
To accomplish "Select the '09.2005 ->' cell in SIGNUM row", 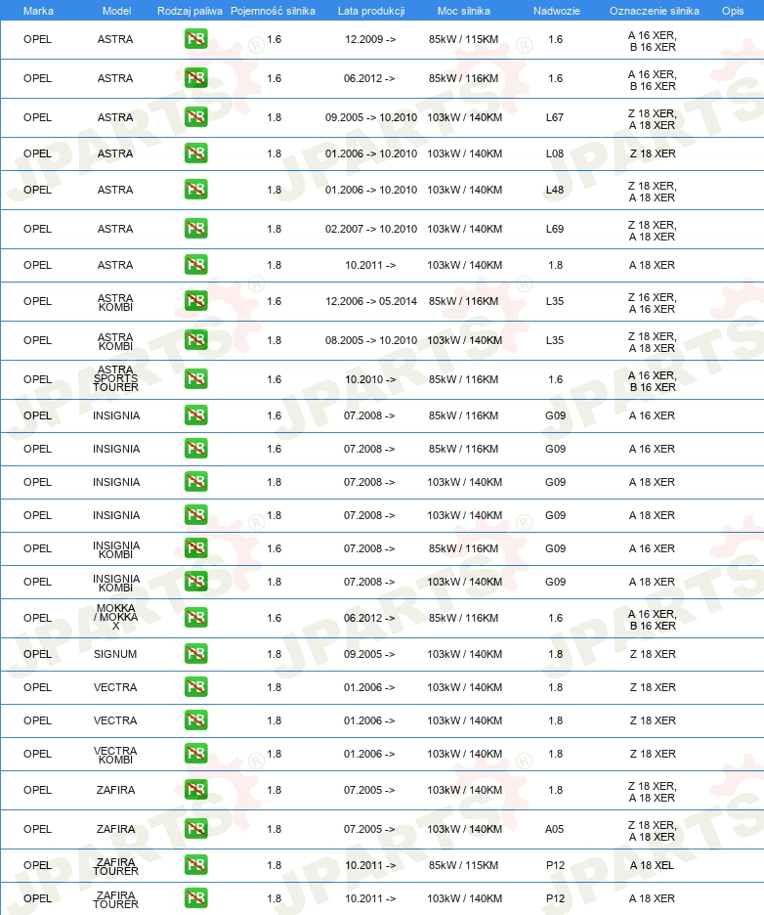I will (369, 654).
